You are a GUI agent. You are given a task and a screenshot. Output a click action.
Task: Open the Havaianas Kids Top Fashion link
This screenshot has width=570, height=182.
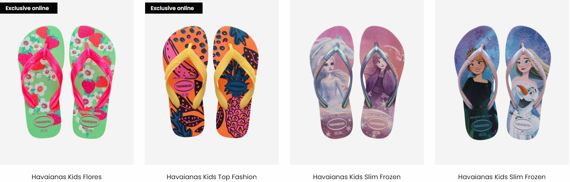click(212, 177)
